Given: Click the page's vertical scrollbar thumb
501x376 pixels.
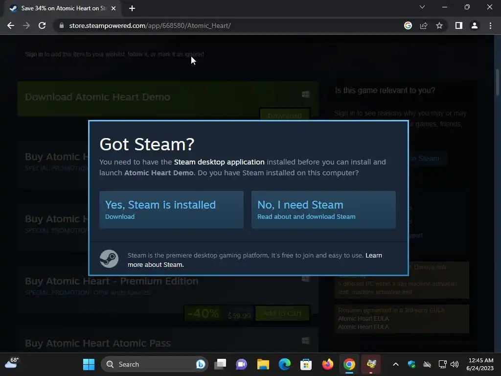Looking at the screenshot, I should [498, 82].
